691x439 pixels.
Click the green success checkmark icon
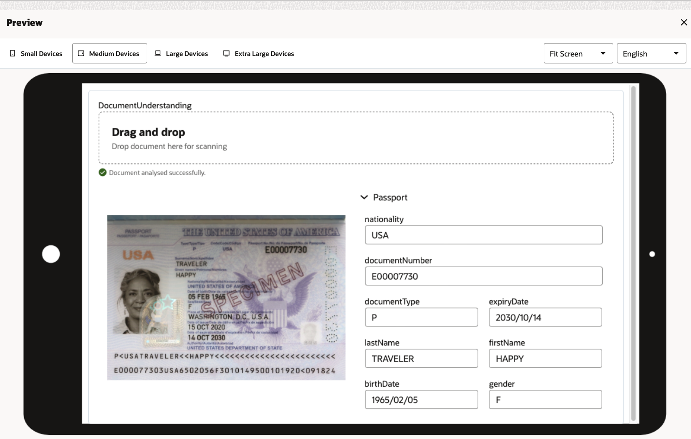[103, 173]
